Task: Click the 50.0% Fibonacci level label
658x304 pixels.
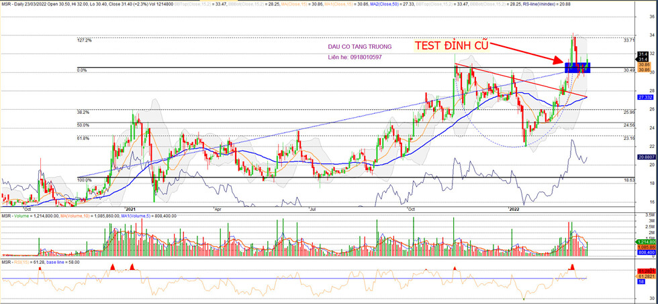Action: (83, 125)
